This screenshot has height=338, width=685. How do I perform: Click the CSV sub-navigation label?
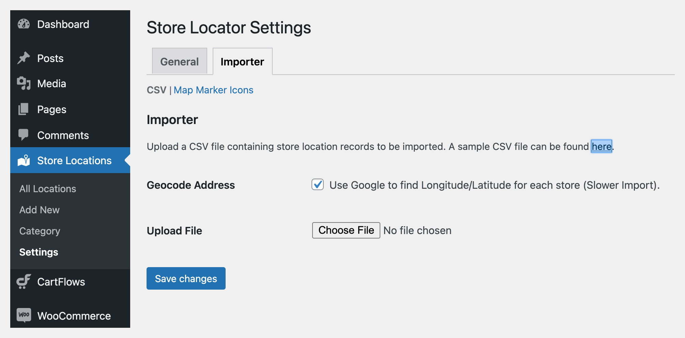156,90
